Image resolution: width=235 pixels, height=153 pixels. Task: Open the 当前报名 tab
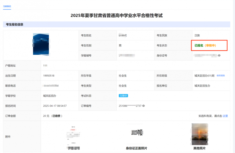(x=7, y=6)
